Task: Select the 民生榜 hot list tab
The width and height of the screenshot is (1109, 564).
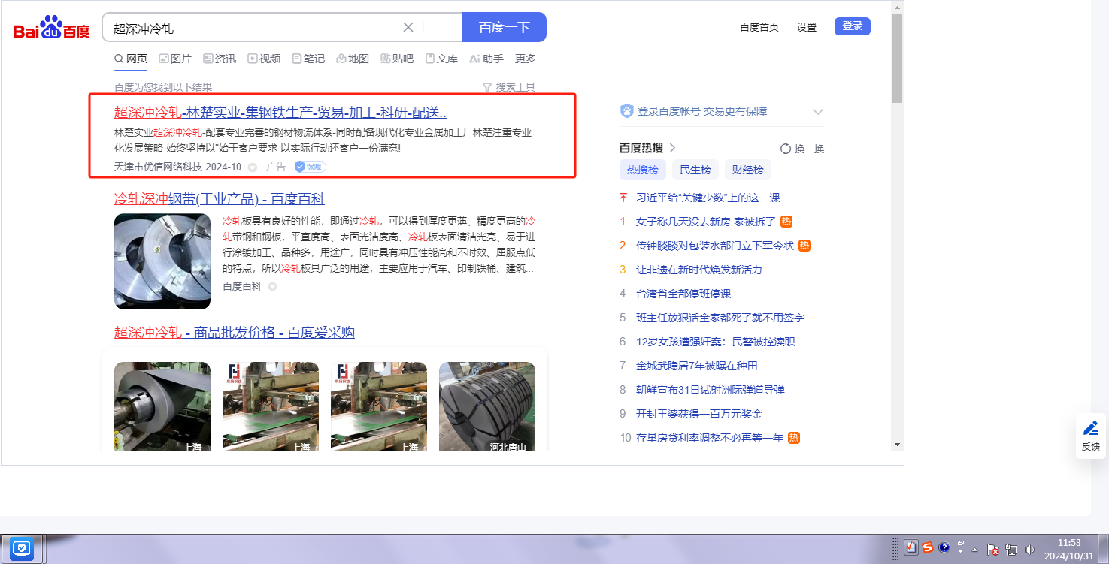Action: [x=695, y=170]
